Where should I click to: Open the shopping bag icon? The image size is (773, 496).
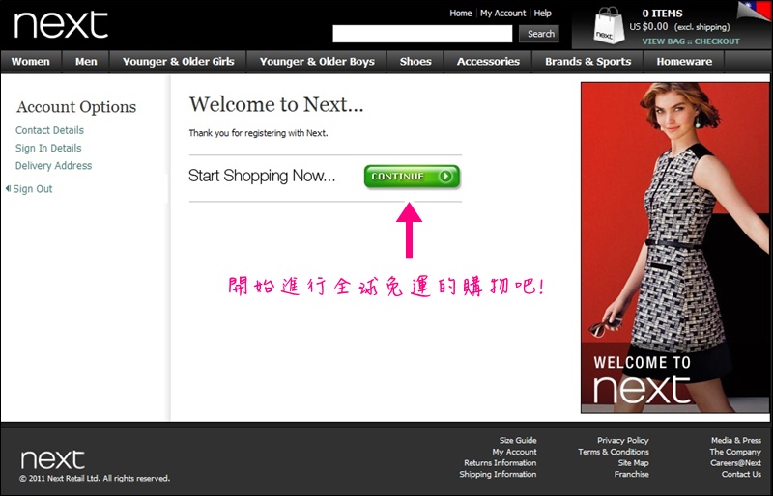point(609,26)
